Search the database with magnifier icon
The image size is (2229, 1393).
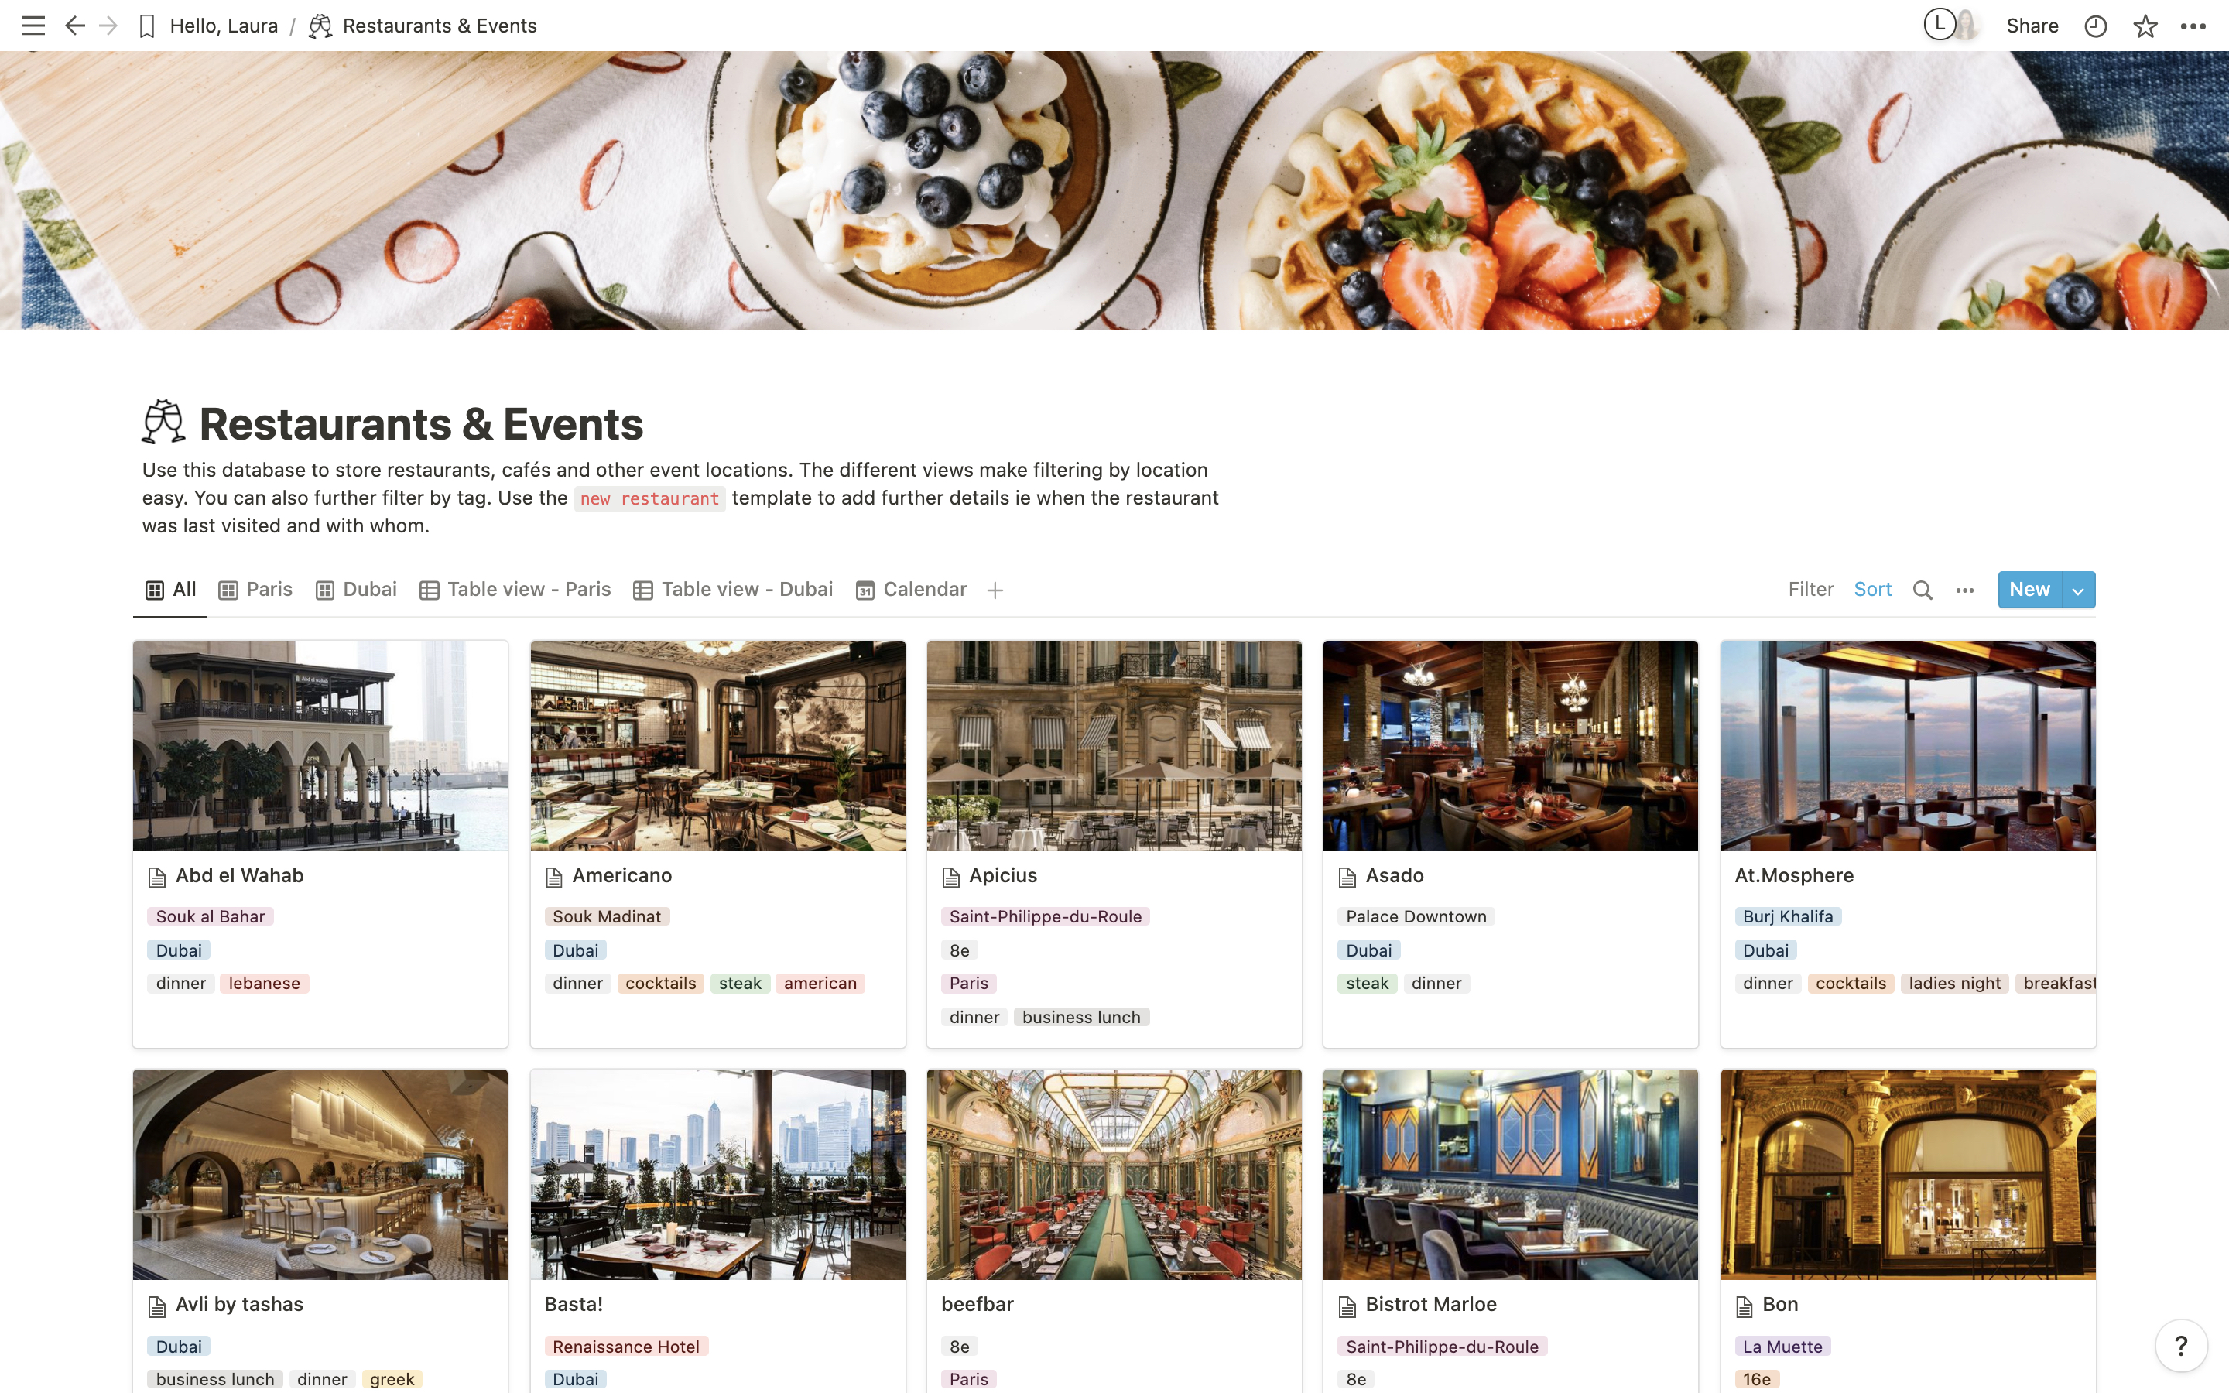[x=1923, y=590]
